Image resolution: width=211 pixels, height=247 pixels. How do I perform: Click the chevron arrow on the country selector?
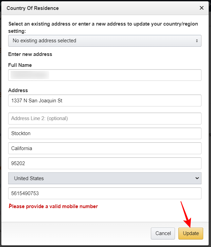click(x=196, y=178)
